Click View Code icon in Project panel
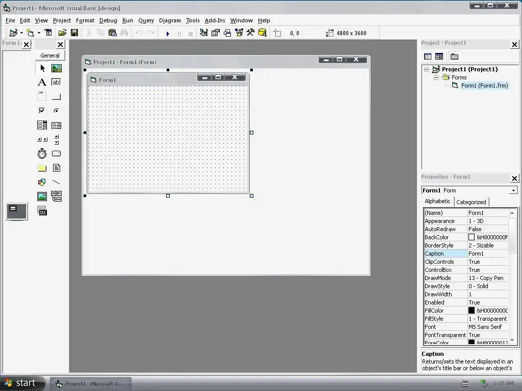 click(x=428, y=57)
